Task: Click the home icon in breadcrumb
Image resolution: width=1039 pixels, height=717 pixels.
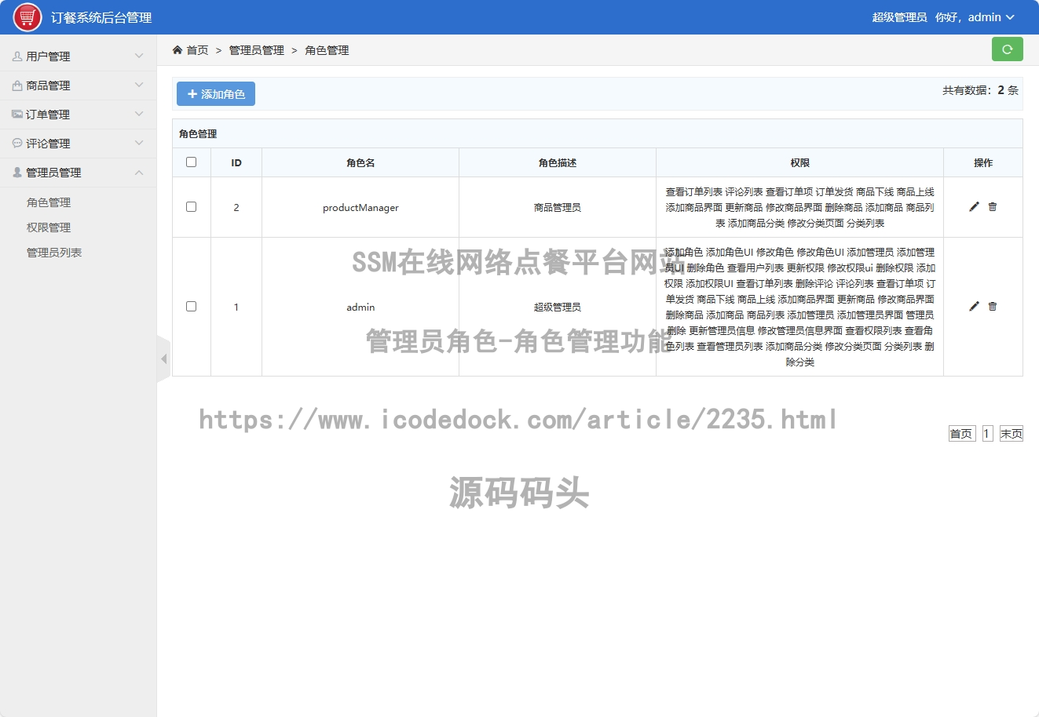Action: [177, 50]
